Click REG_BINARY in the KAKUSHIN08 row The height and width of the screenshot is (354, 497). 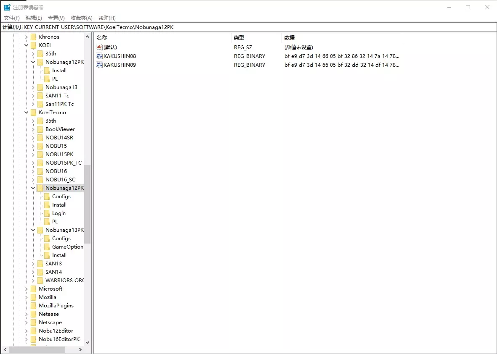click(250, 56)
